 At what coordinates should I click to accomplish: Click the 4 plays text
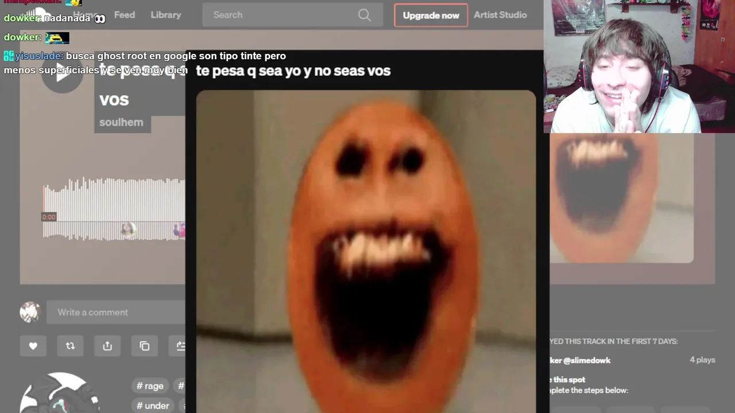tap(702, 360)
